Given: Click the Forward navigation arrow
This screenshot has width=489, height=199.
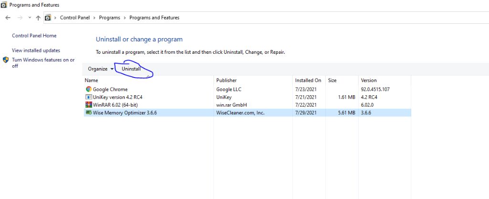Looking at the screenshot, I should point(20,18).
